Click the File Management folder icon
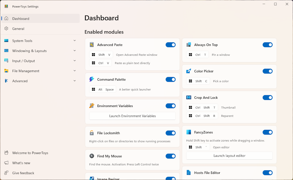 coord(6,71)
